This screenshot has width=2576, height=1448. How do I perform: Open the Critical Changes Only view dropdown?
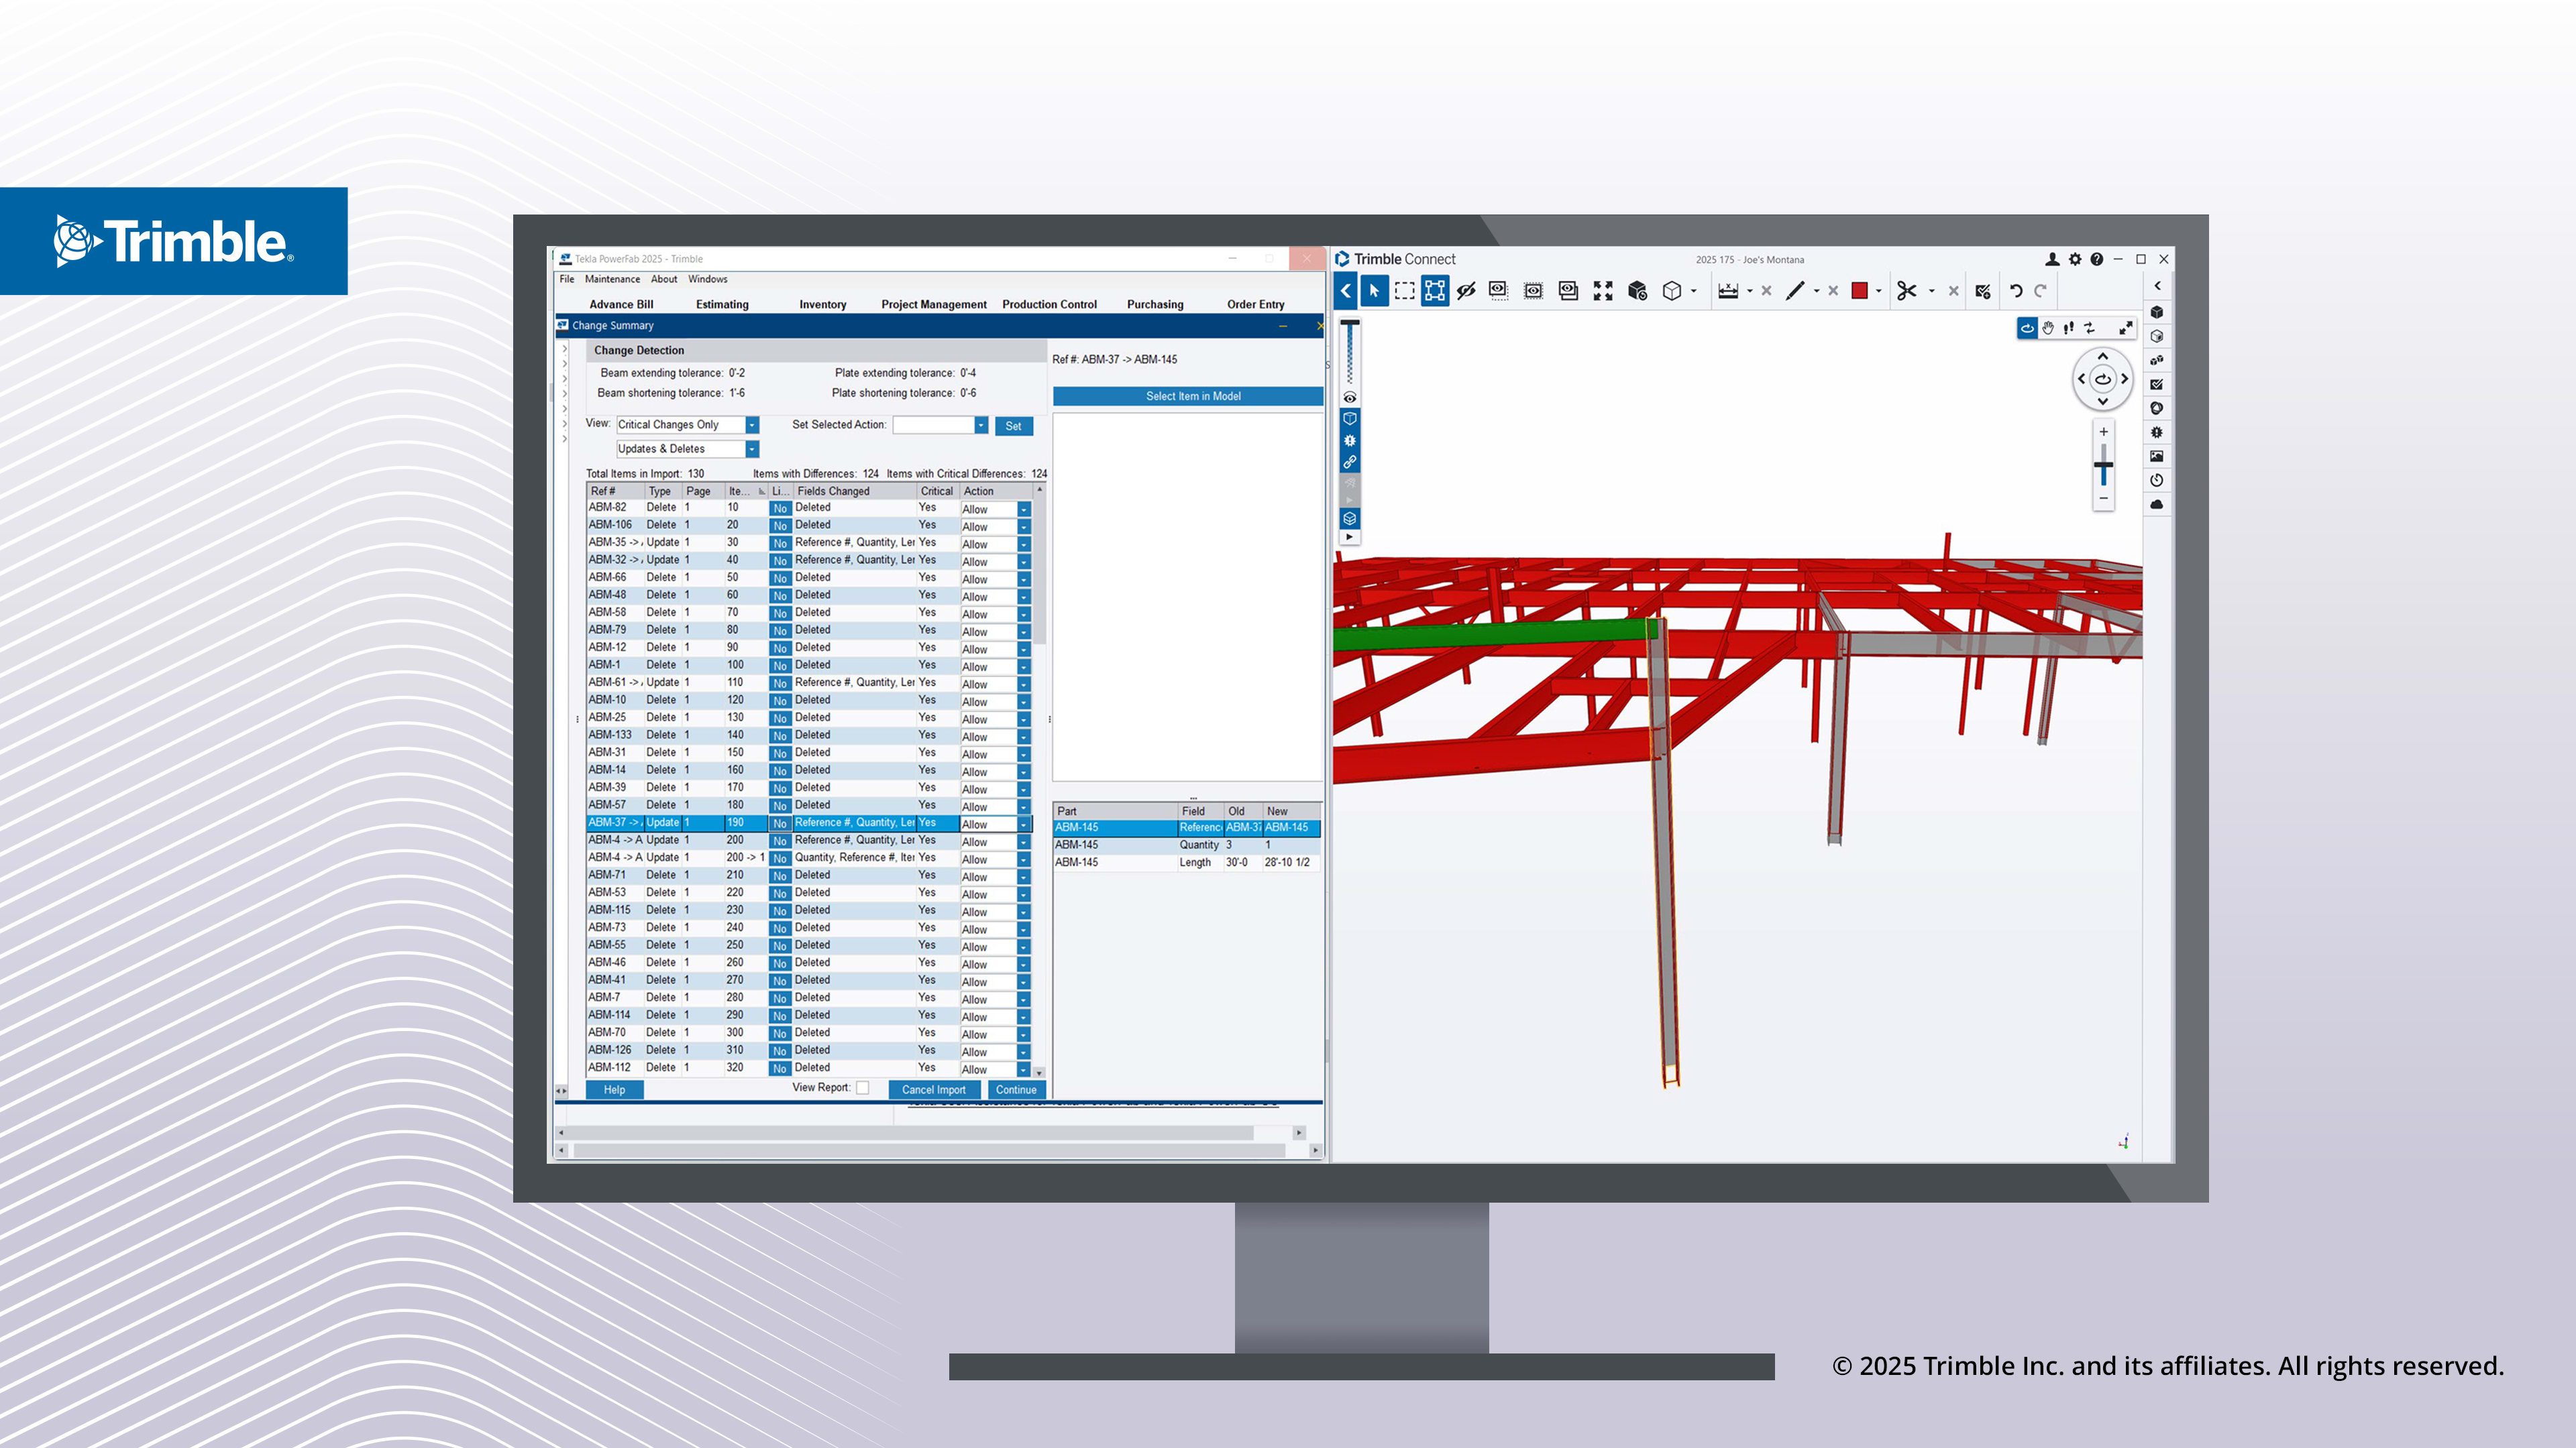[752, 425]
